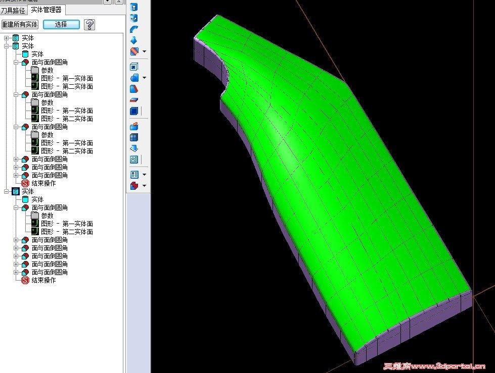Select 图形 - 第二实体面 under first fillet of second 实体

67,86
